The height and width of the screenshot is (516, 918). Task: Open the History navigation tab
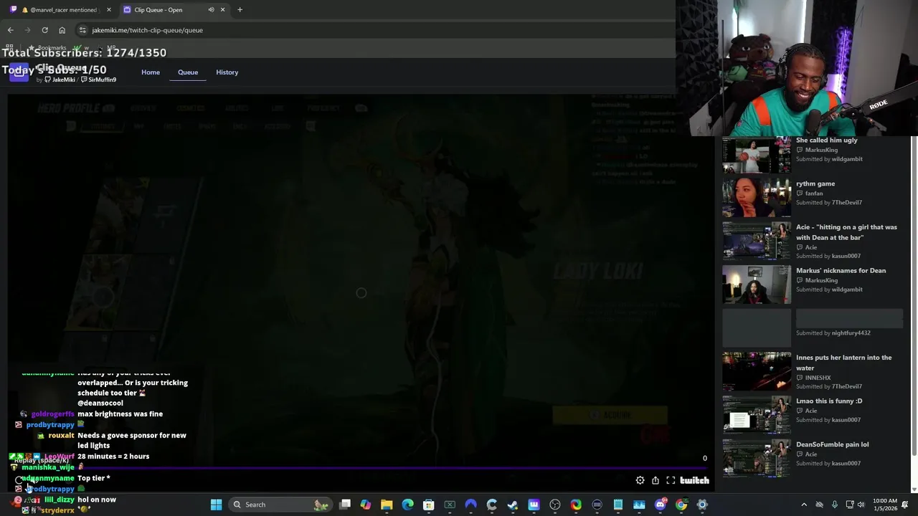click(227, 72)
